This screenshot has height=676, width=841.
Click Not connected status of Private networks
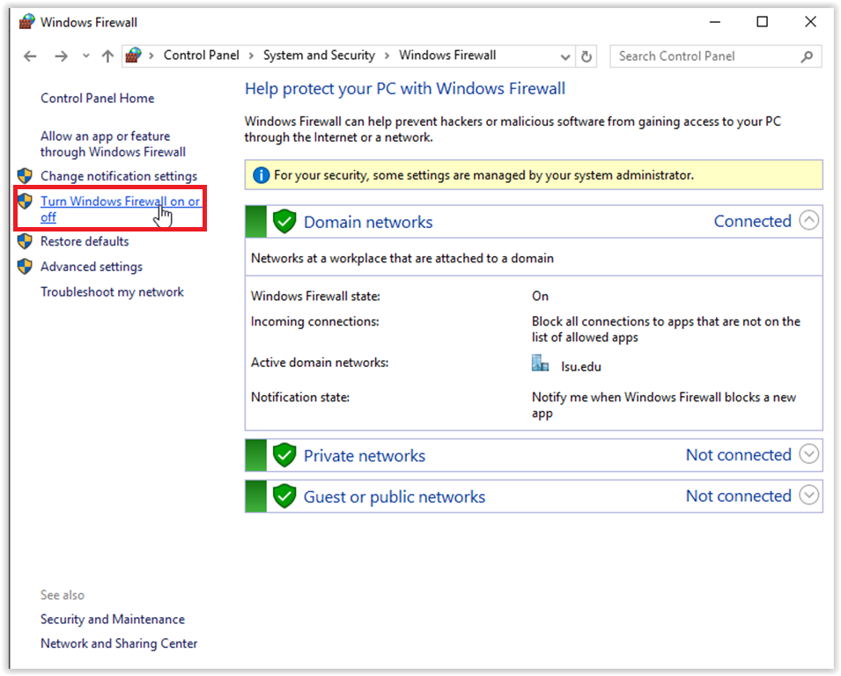[739, 454]
